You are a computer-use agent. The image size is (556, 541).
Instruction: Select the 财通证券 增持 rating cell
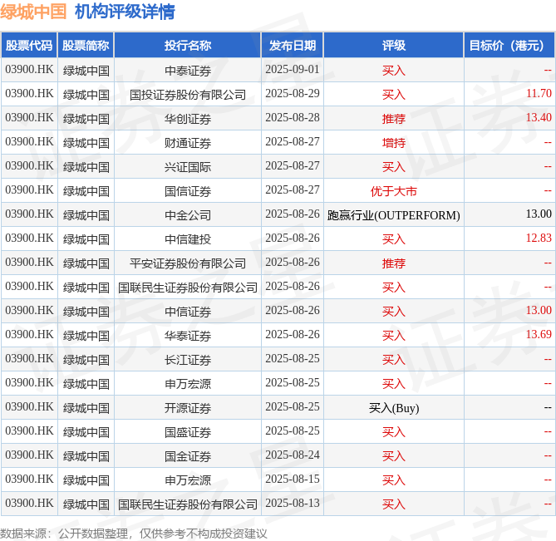[394, 143]
